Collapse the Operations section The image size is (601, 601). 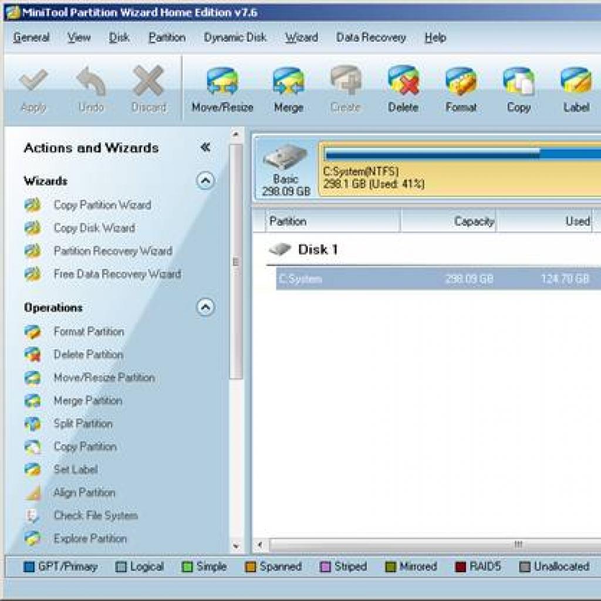point(205,307)
